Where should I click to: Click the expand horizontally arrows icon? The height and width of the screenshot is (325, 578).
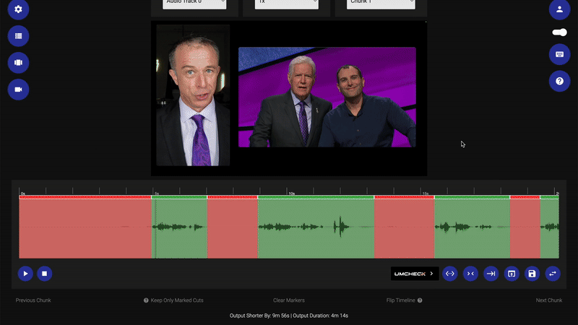(449, 274)
